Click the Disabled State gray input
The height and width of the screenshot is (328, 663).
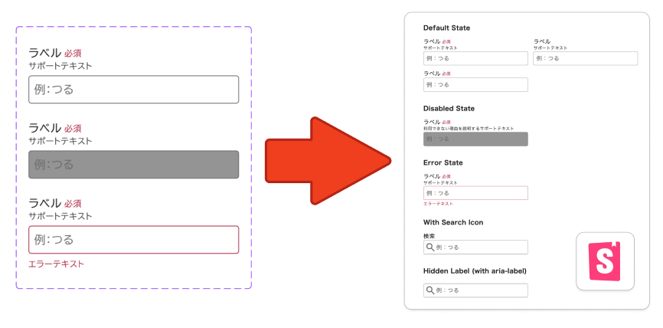coord(475,139)
